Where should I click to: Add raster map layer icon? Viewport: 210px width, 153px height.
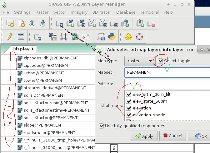coord(70,23)
